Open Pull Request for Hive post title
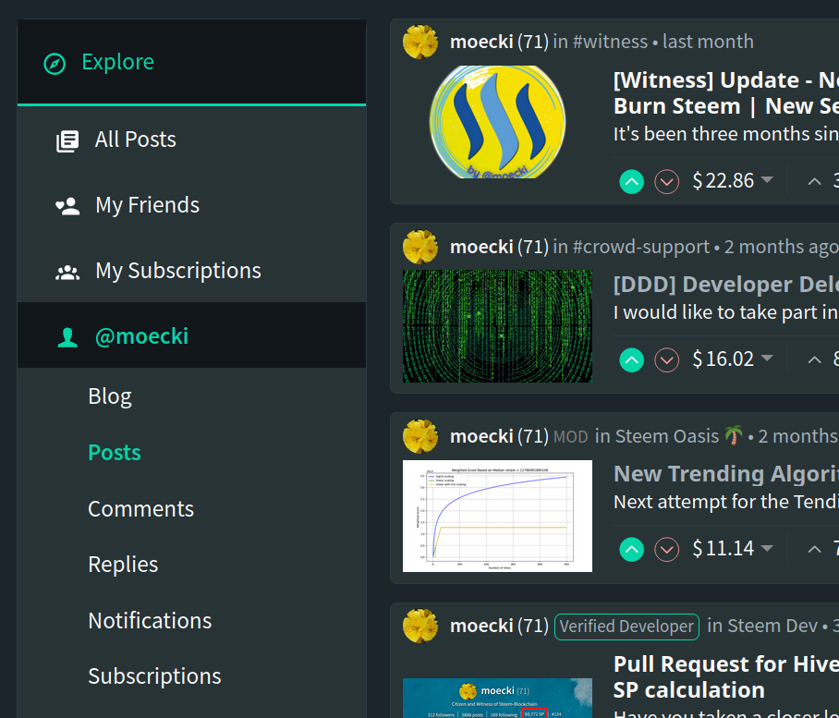 point(726,676)
